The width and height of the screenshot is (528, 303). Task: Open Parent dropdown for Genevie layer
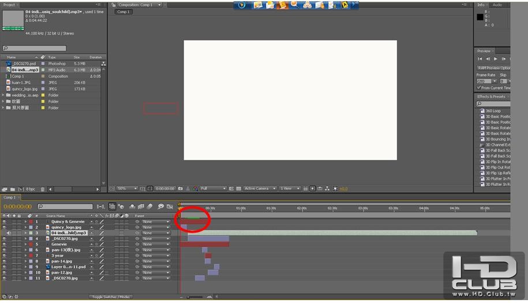(156, 245)
